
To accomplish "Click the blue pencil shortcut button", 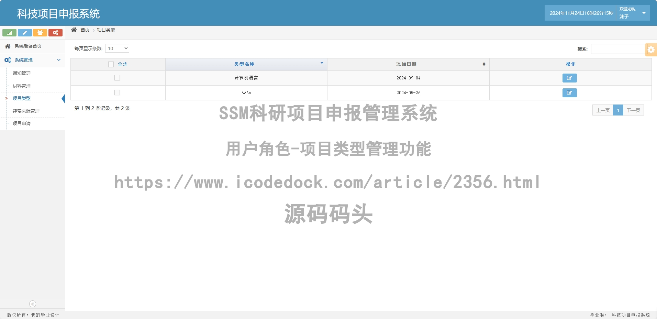I will point(25,33).
